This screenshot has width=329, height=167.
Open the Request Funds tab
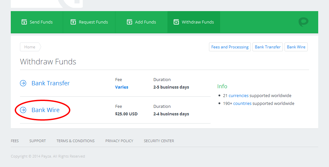(x=89, y=22)
